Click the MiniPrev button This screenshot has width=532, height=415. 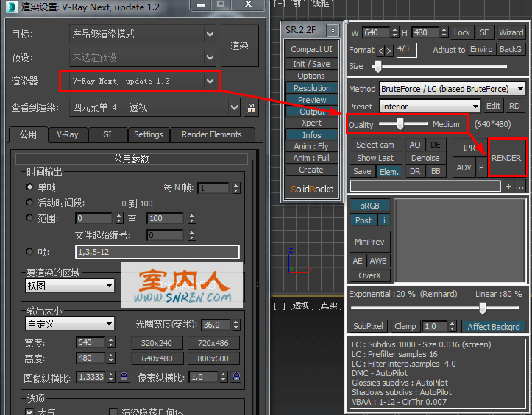coord(370,242)
